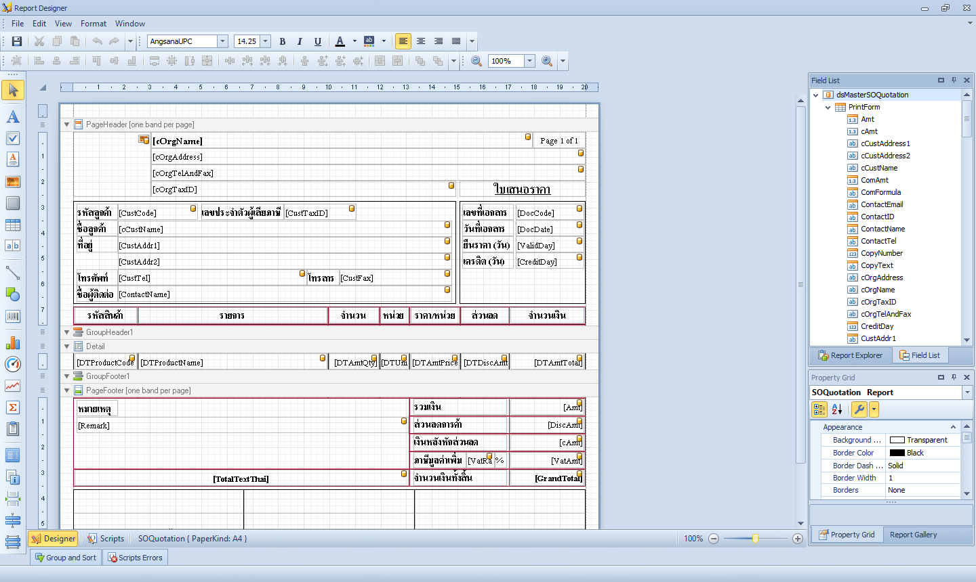
Task: Select the cCustName field in Field List
Action: pyautogui.click(x=879, y=168)
